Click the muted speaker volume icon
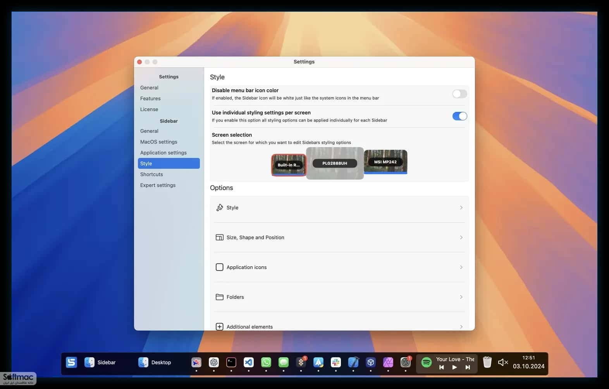Screen dimensions: 609x389 click(x=503, y=362)
